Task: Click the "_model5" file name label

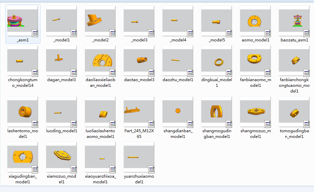Action: click(217, 40)
